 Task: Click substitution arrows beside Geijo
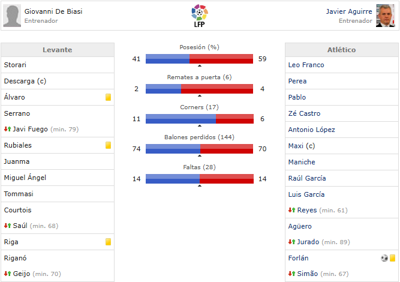7,274
